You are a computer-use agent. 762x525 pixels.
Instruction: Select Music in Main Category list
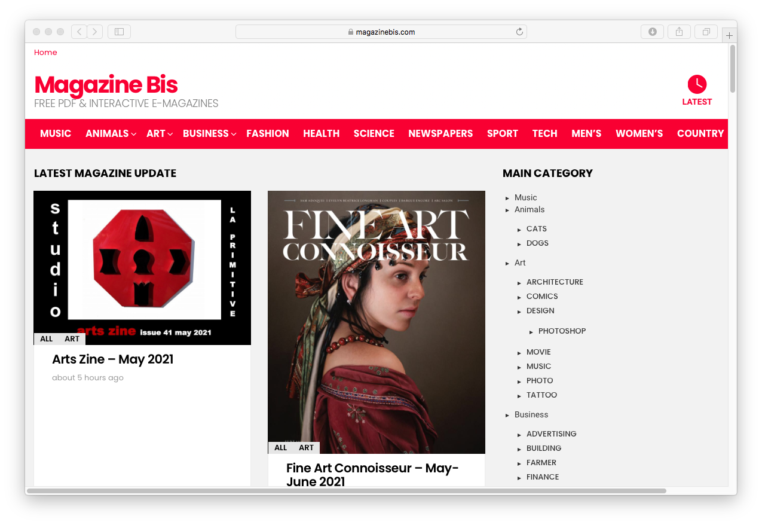pyautogui.click(x=526, y=197)
